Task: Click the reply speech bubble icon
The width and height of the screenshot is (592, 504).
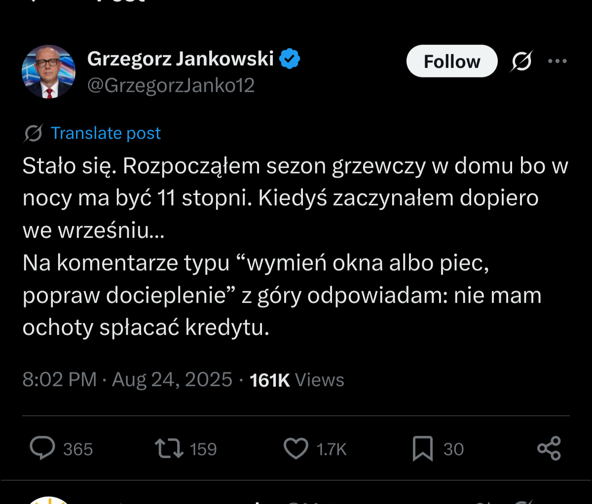Action: click(x=42, y=448)
